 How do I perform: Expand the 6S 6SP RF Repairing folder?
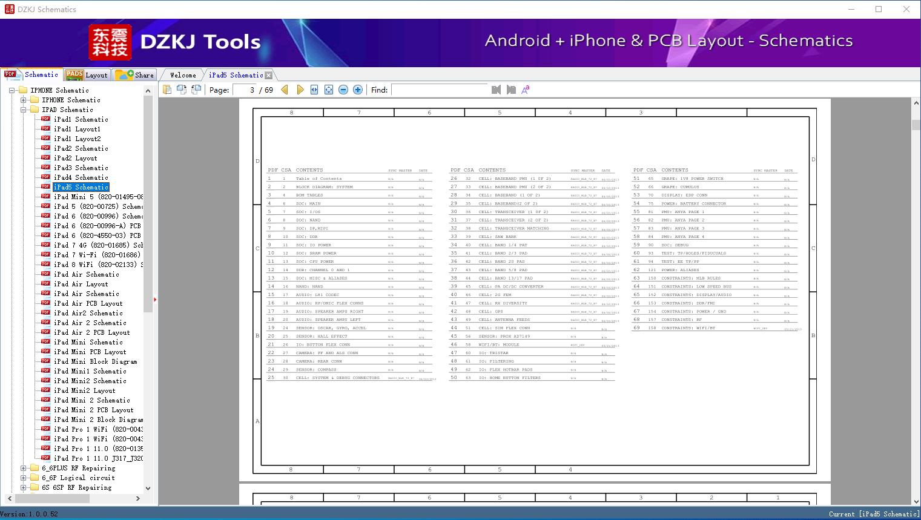[x=23, y=487]
